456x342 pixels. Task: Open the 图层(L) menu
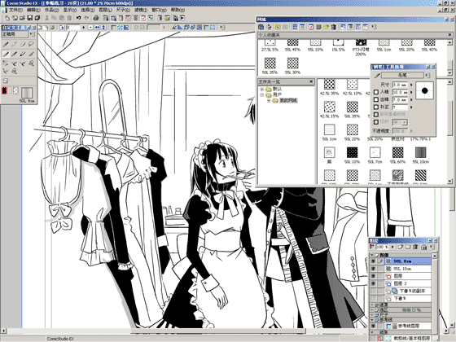105,10
